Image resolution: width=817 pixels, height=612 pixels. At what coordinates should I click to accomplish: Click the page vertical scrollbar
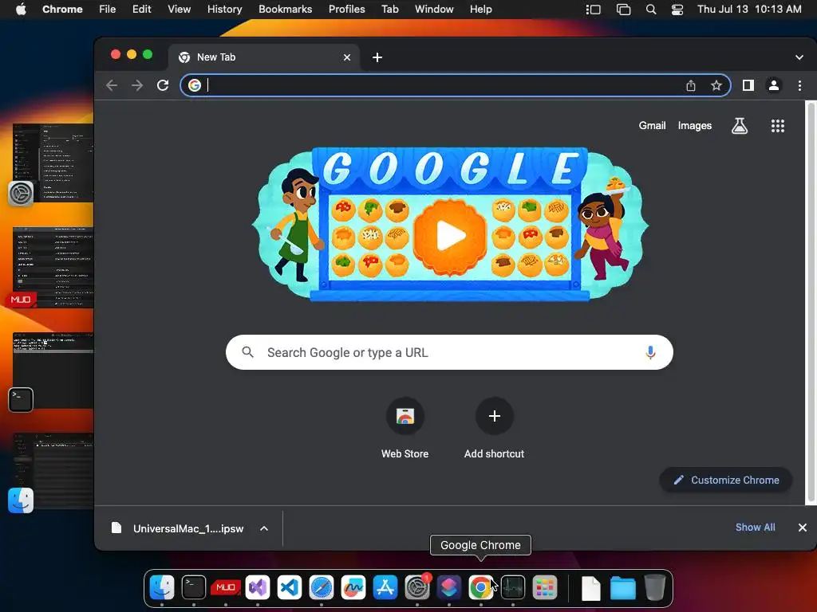tap(811, 303)
